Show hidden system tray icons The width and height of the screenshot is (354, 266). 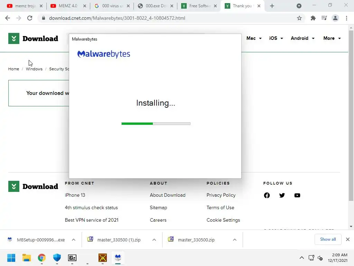(x=301, y=258)
